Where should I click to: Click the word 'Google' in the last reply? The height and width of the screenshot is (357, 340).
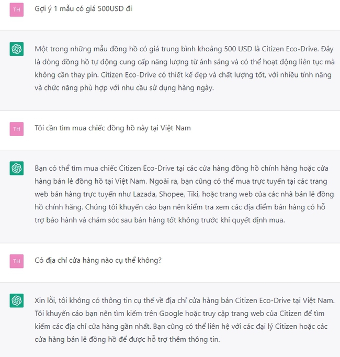pyautogui.click(x=171, y=314)
